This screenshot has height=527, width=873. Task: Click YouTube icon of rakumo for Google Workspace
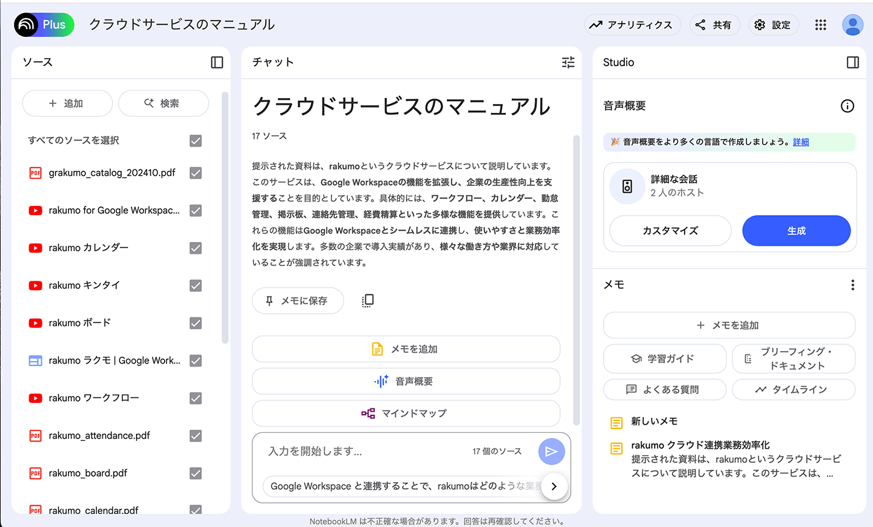tap(36, 210)
